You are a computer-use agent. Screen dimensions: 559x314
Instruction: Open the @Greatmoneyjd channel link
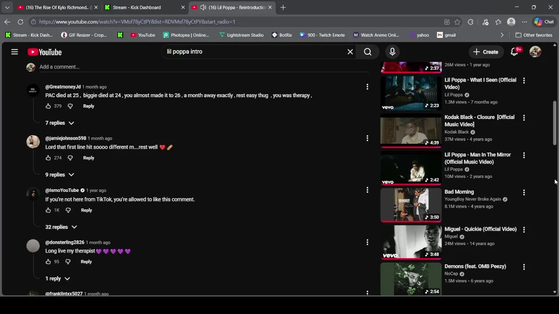click(x=63, y=87)
